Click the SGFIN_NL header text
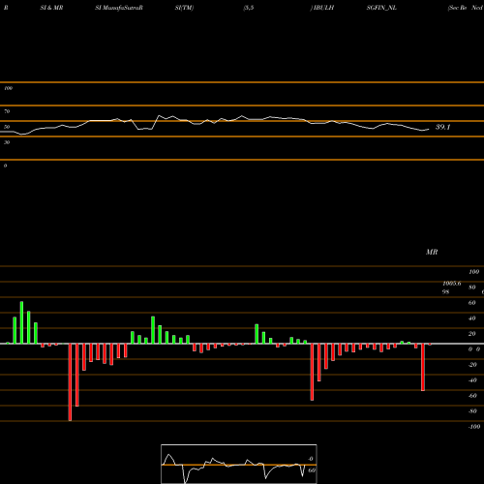Viewport: 484px width, 484px height. click(x=381, y=8)
